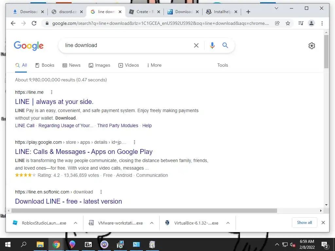Open the LINE Call sitelink
Viewport: 335px width, 251px height.
pyautogui.click(x=25, y=126)
